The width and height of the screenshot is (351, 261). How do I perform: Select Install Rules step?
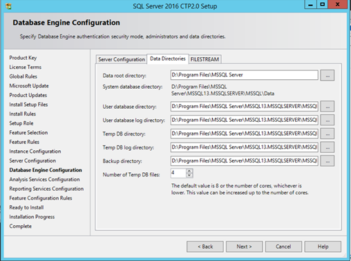pos(23,114)
